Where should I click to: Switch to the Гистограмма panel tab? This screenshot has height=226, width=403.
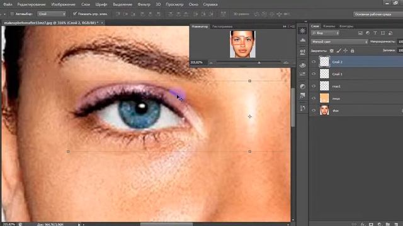point(222,26)
